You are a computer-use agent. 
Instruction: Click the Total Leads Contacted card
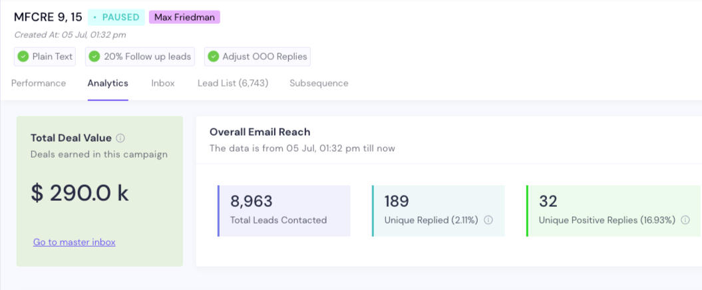tap(284, 210)
